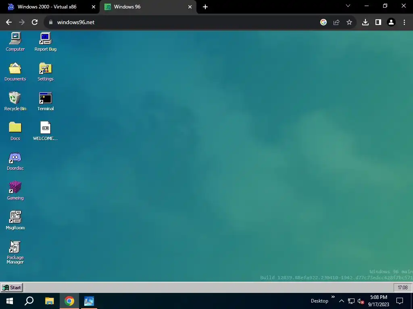Reload the windows96.net page
The height and width of the screenshot is (309, 413).
coord(35,23)
